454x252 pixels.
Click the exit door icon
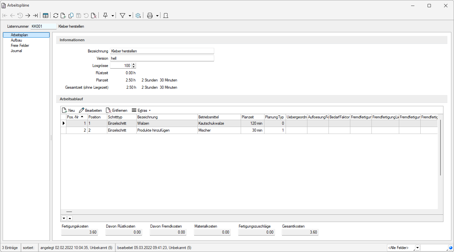pyautogui.click(x=166, y=16)
